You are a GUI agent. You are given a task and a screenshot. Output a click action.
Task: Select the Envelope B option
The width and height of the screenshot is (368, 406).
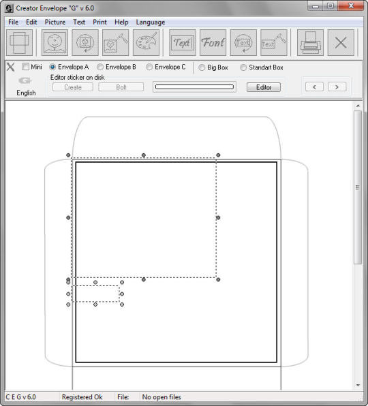pos(100,67)
